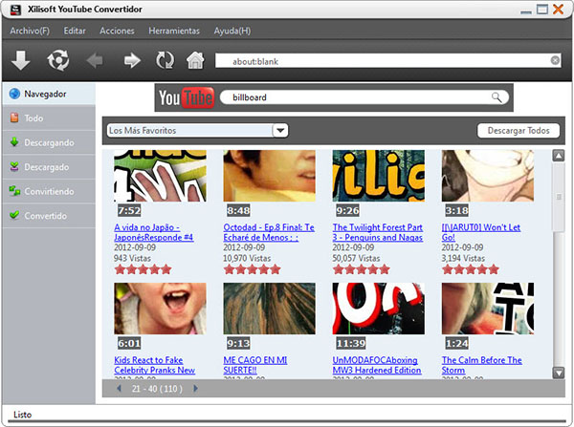The image size is (574, 427).
Task: Click the page range text 21 - 40 ( 110 )
Action: click(157, 388)
